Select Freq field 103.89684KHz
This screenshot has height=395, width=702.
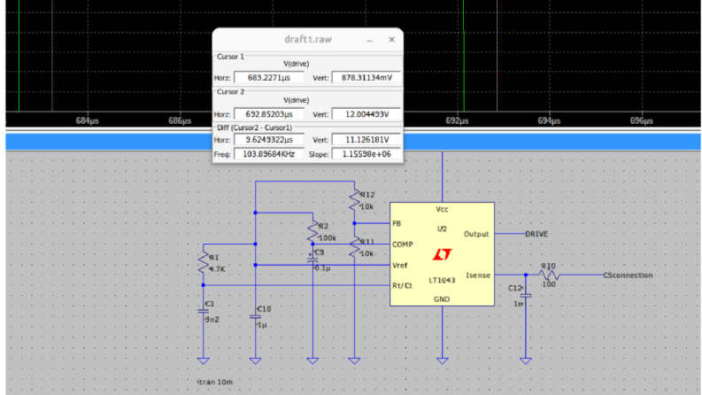point(268,154)
